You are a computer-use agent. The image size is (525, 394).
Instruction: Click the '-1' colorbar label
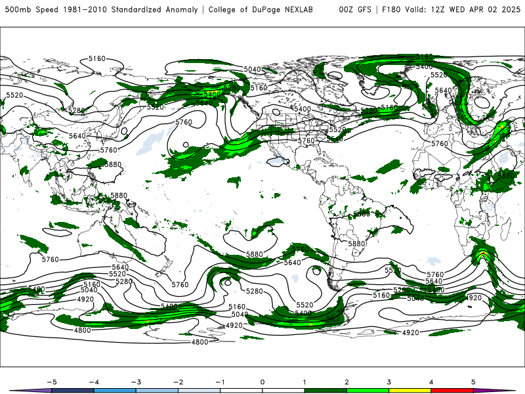coord(220,382)
